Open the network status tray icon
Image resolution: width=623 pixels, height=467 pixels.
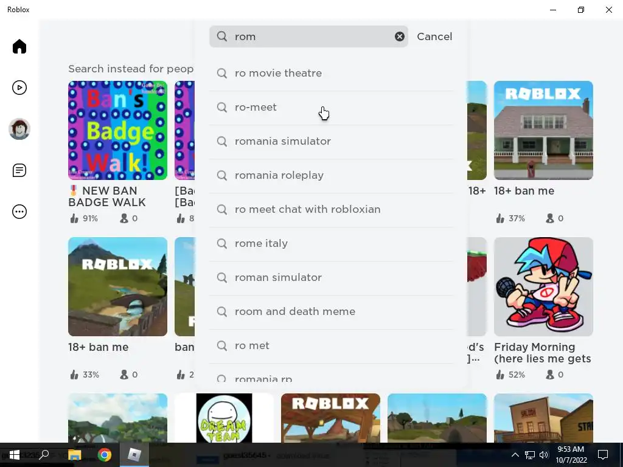[x=530, y=455]
